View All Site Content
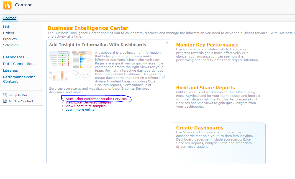 (21, 101)
